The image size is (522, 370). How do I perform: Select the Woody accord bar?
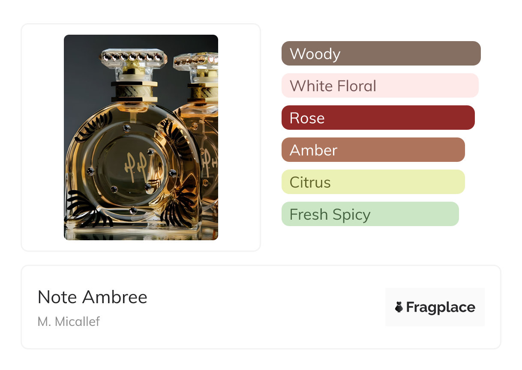click(x=381, y=54)
